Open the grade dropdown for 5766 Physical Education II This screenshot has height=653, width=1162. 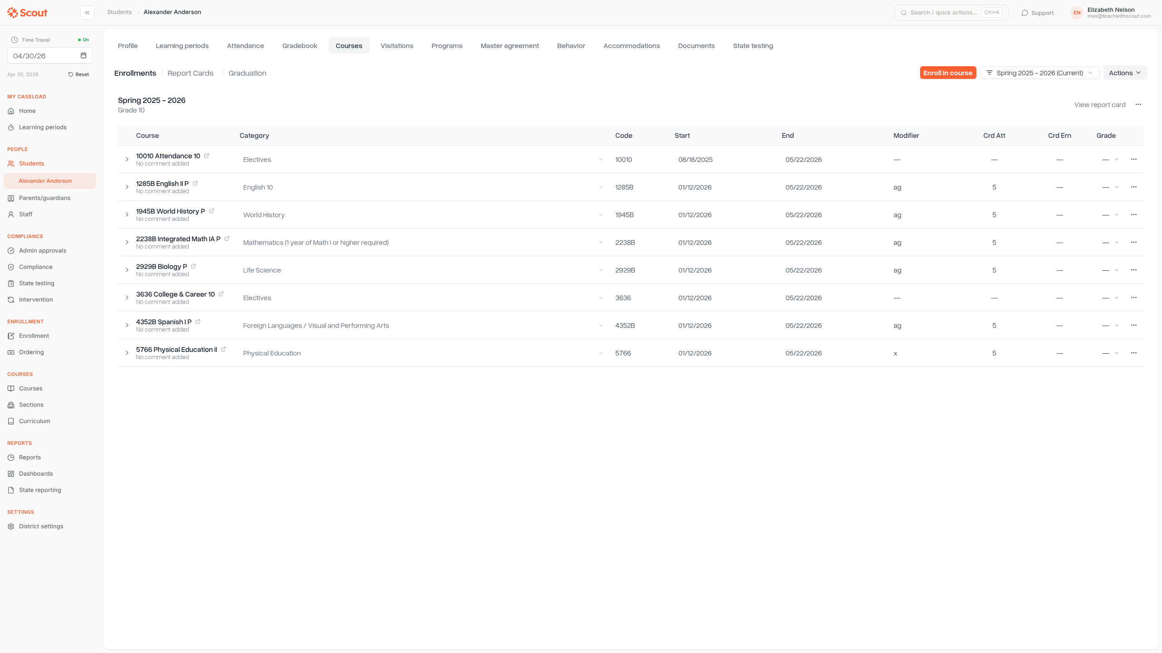point(1110,353)
